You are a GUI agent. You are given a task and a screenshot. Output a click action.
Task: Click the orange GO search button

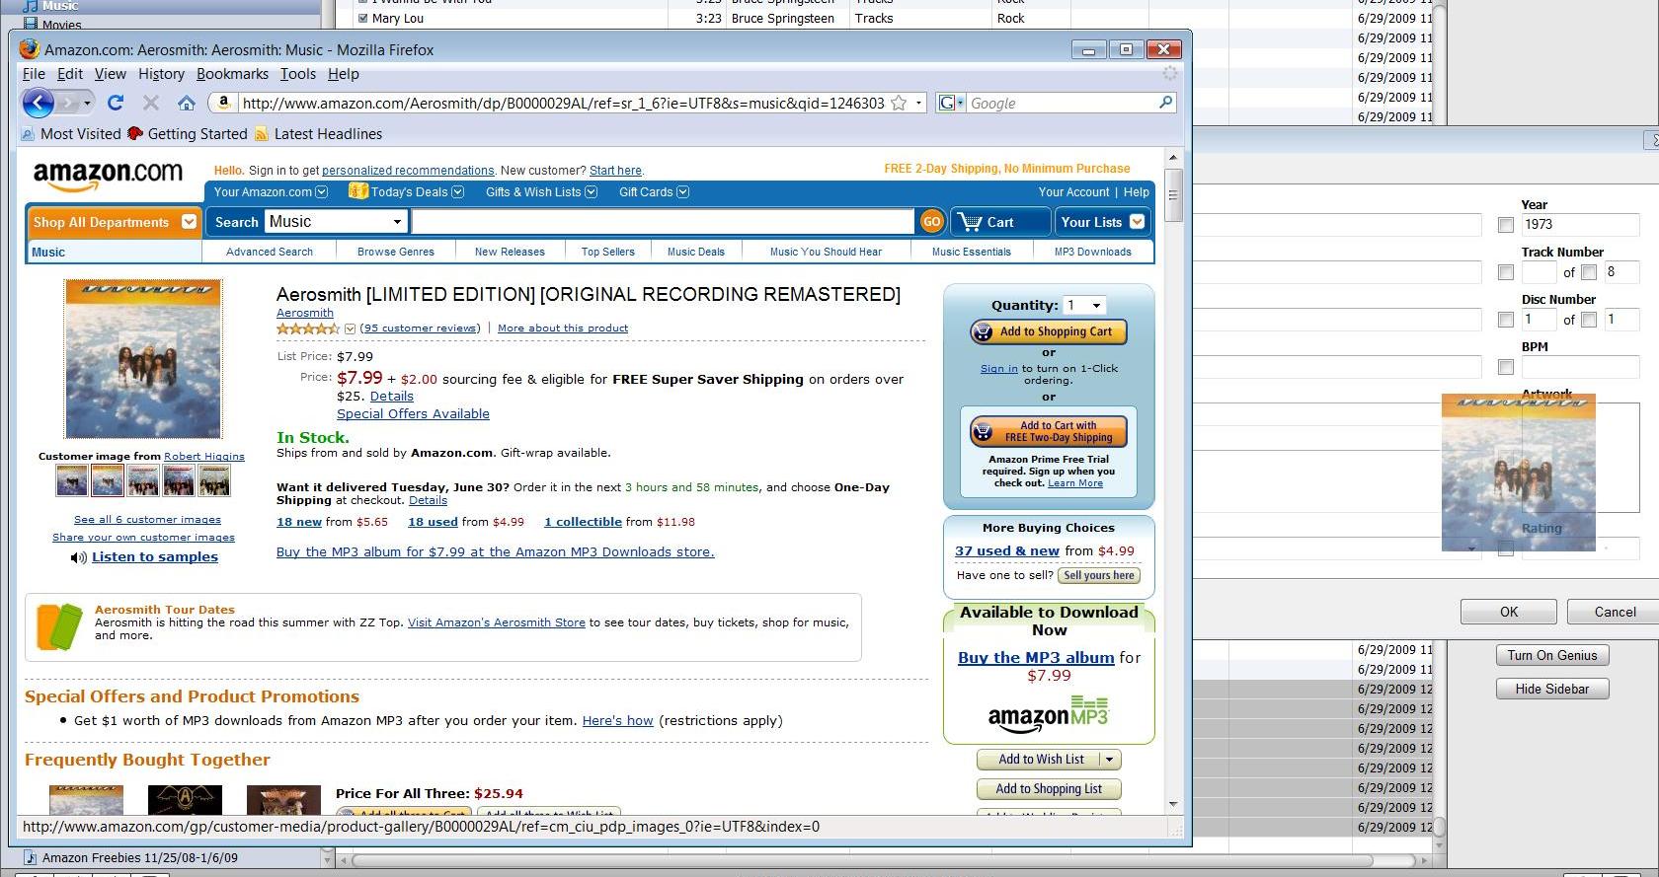[x=931, y=222]
